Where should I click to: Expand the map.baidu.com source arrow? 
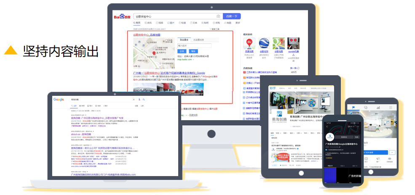click(x=193, y=60)
